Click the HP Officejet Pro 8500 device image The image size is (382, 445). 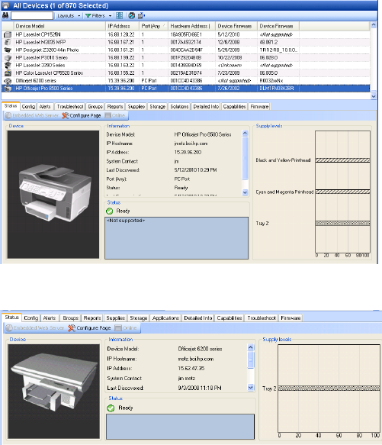(x=53, y=195)
